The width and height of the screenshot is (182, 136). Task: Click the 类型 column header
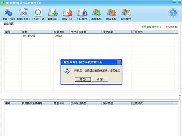37,32
